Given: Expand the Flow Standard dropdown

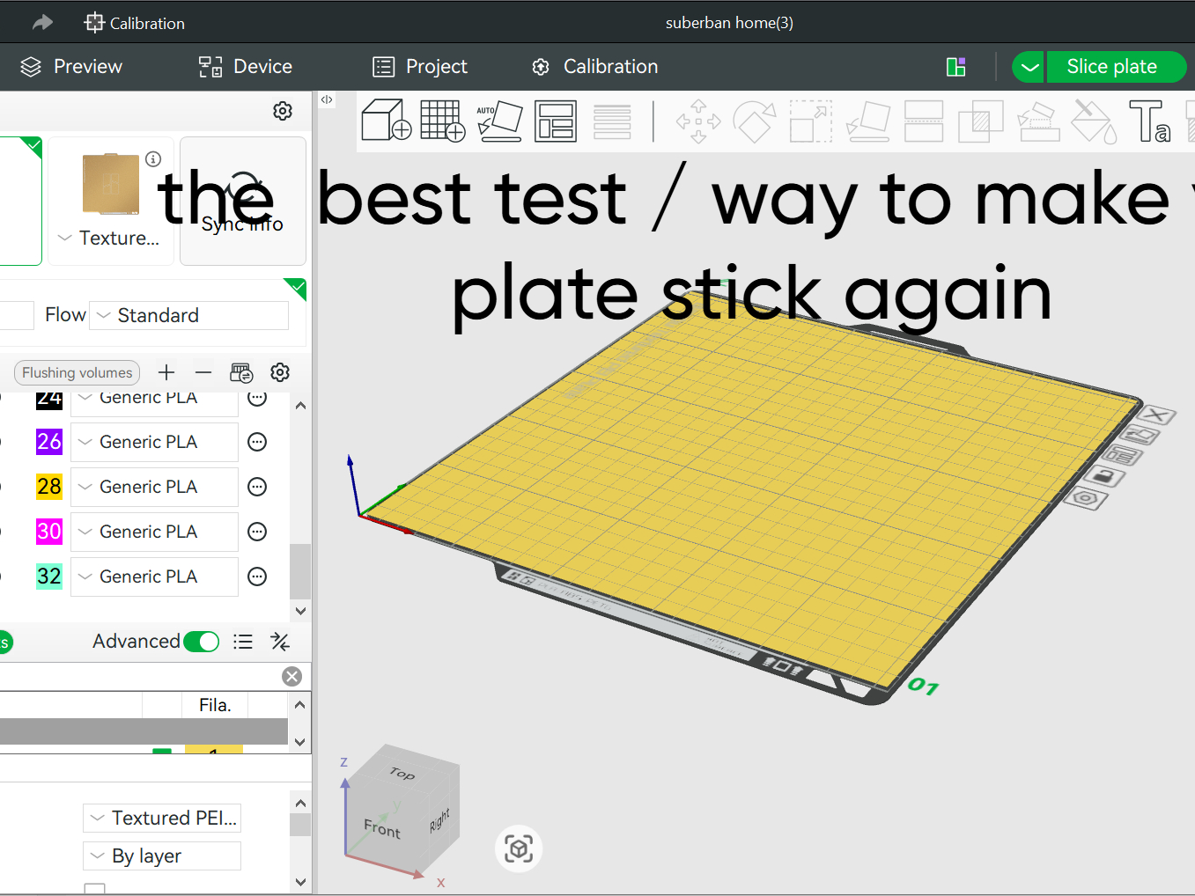Looking at the screenshot, I should pyautogui.click(x=189, y=315).
